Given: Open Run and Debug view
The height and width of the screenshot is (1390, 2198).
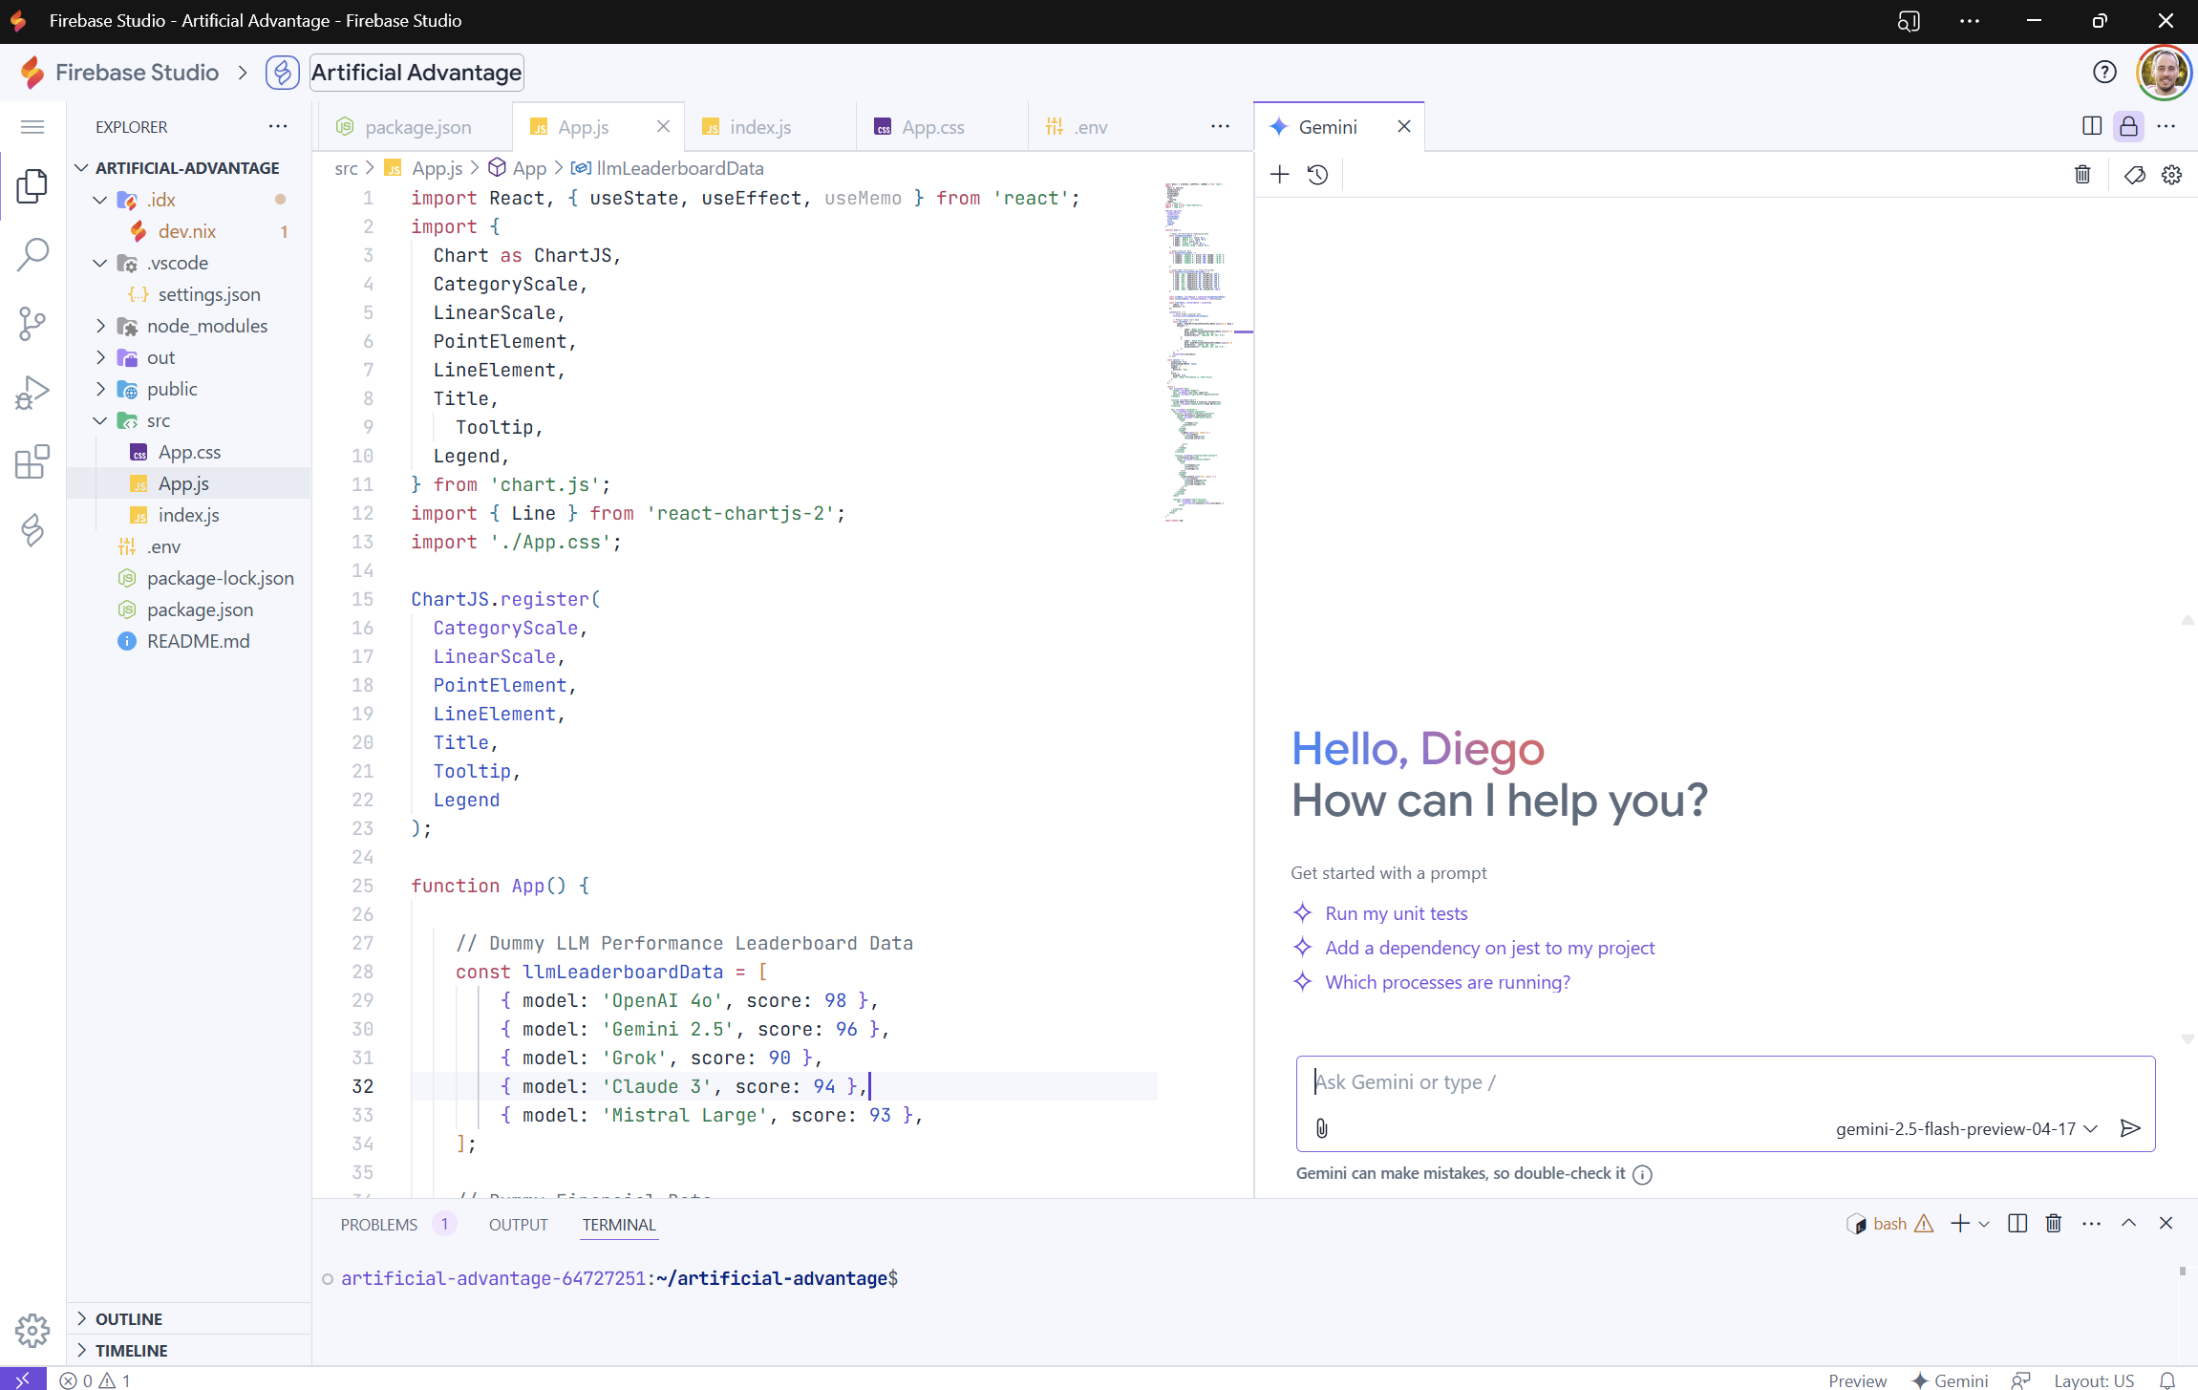Looking at the screenshot, I should [x=32, y=393].
